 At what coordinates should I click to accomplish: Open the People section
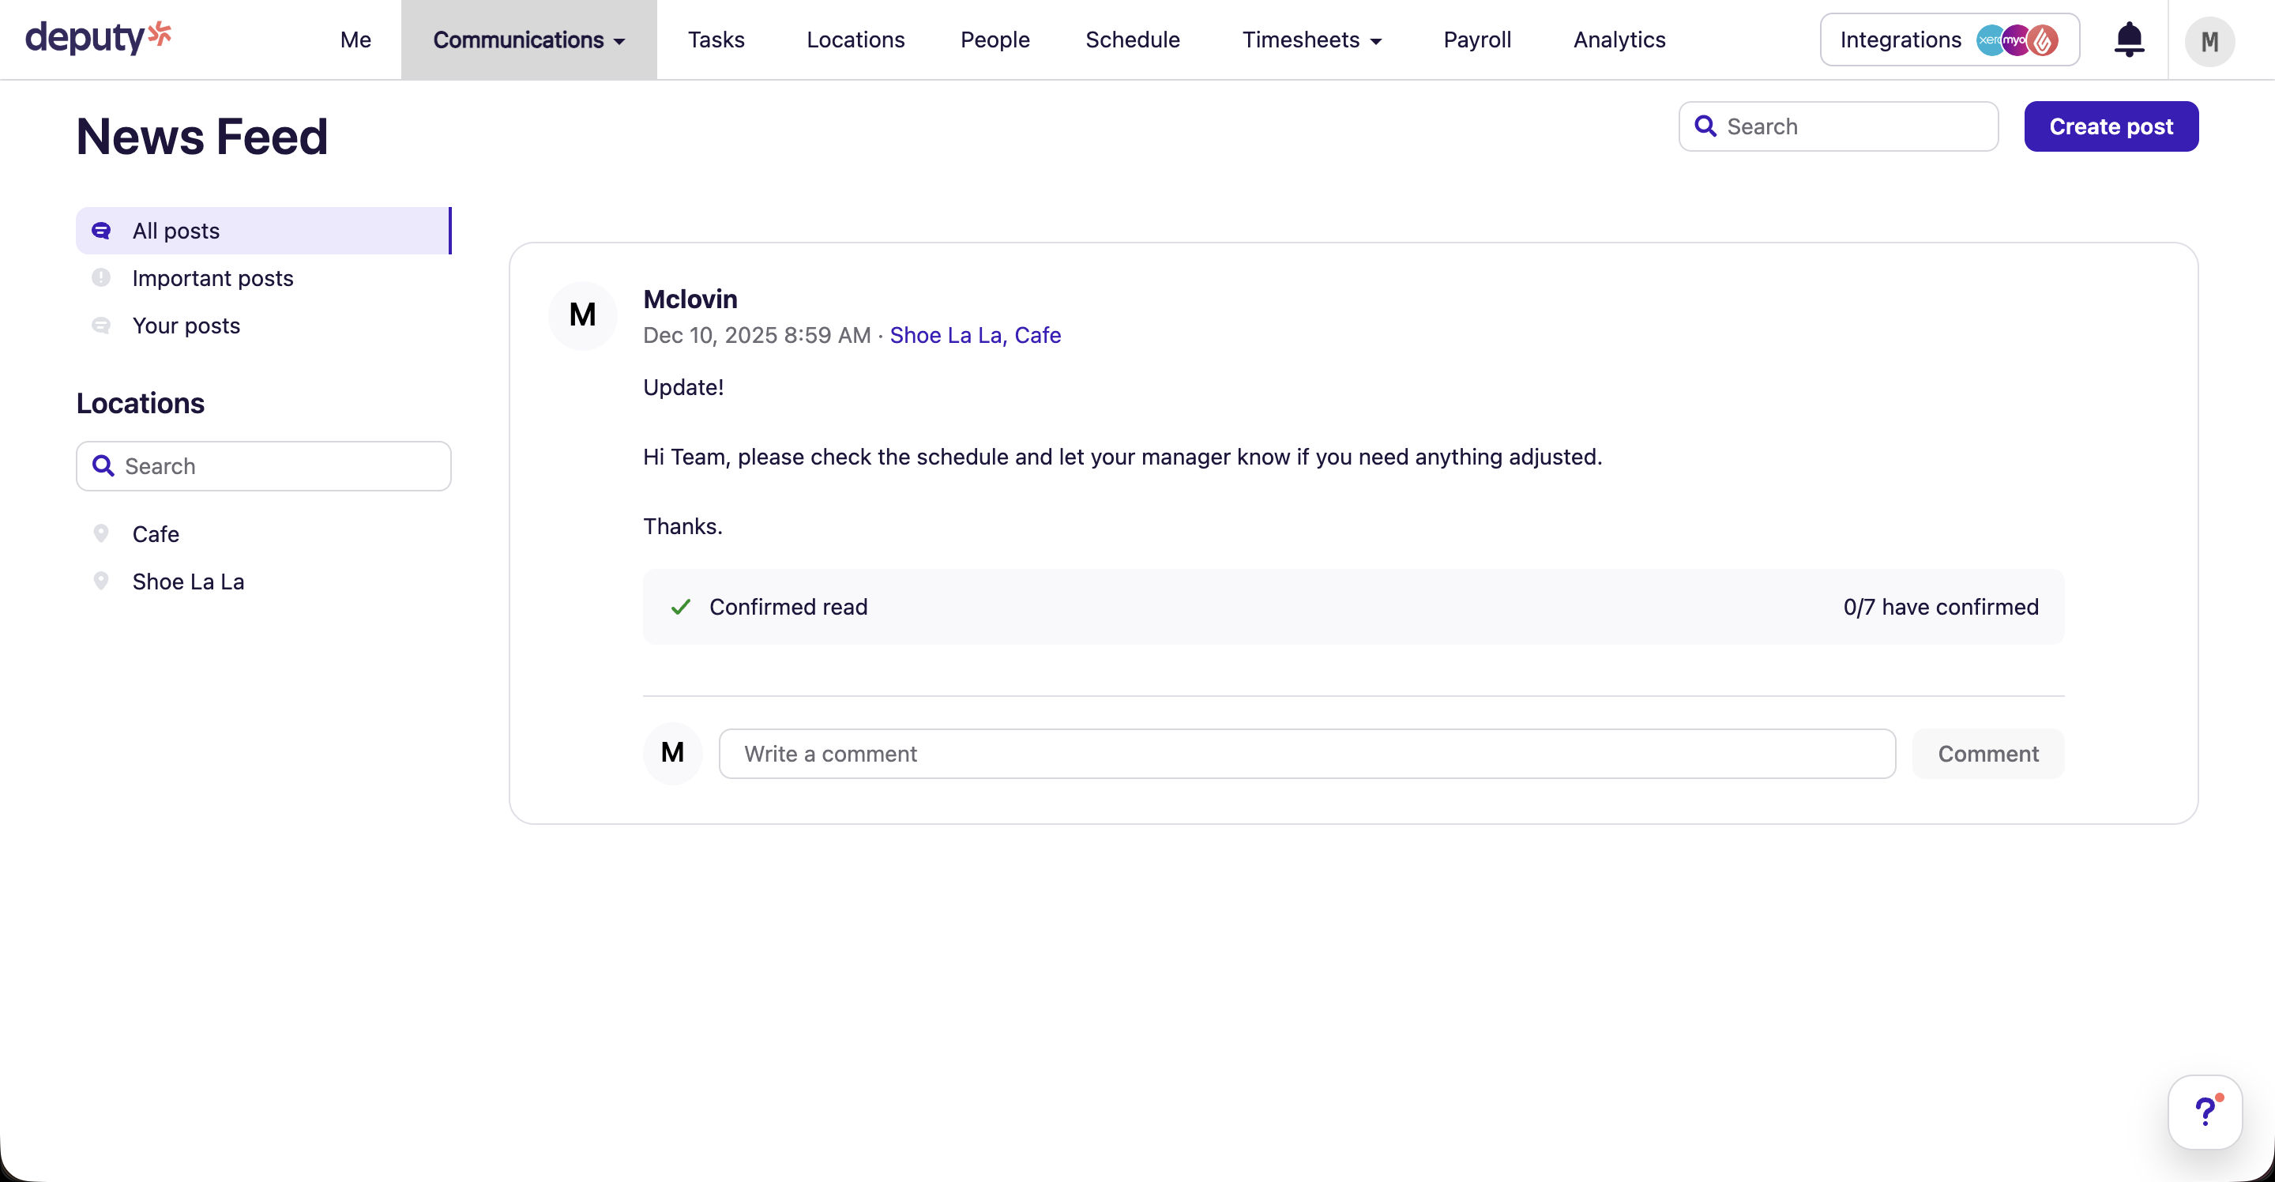click(995, 39)
